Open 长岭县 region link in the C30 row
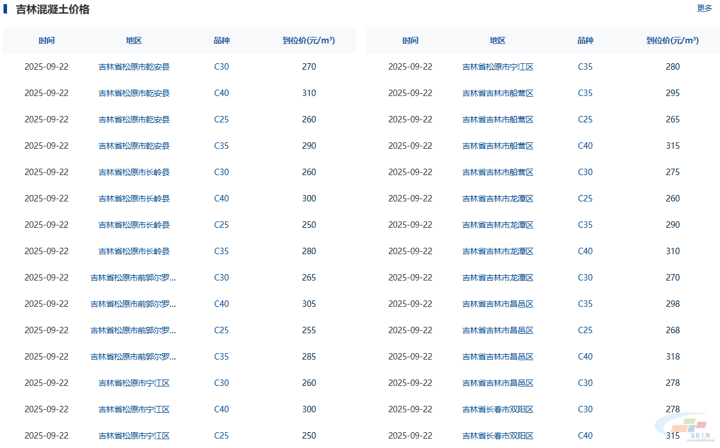This screenshot has width=720, height=448. (134, 172)
